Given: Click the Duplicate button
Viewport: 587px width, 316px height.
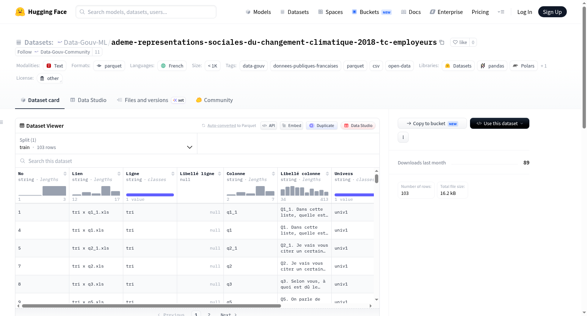Looking at the screenshot, I should click(322, 126).
